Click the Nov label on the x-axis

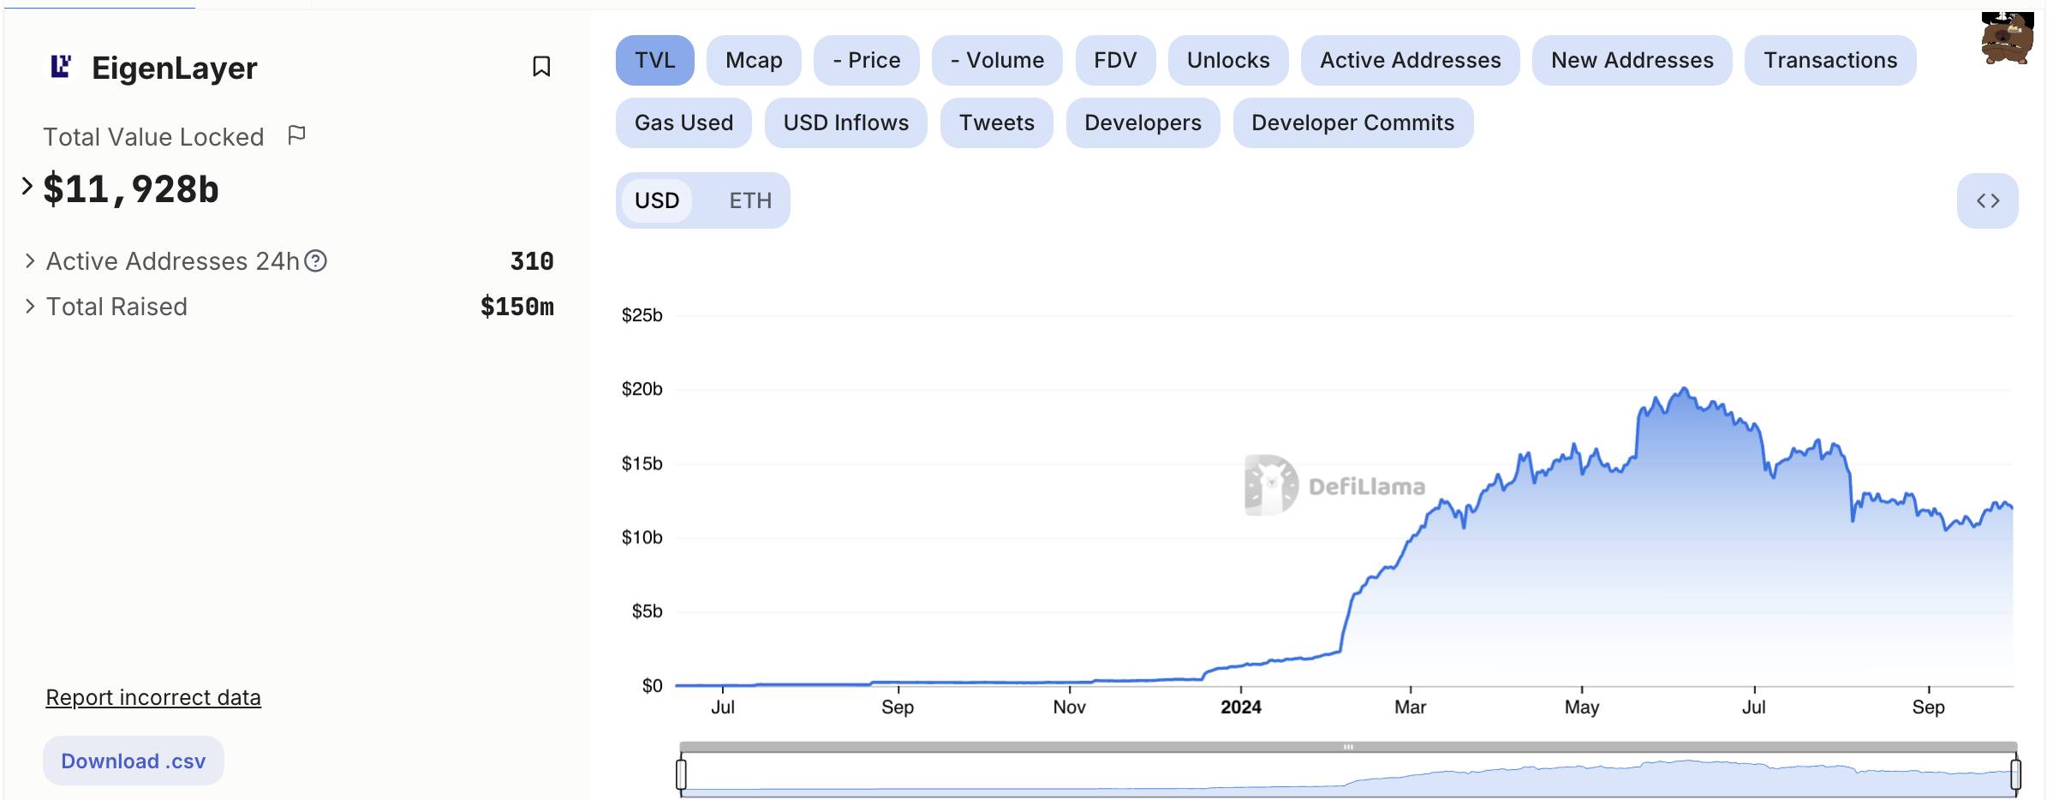coord(1070,707)
